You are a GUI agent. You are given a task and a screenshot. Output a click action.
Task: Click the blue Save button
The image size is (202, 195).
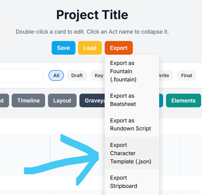pos(64,48)
